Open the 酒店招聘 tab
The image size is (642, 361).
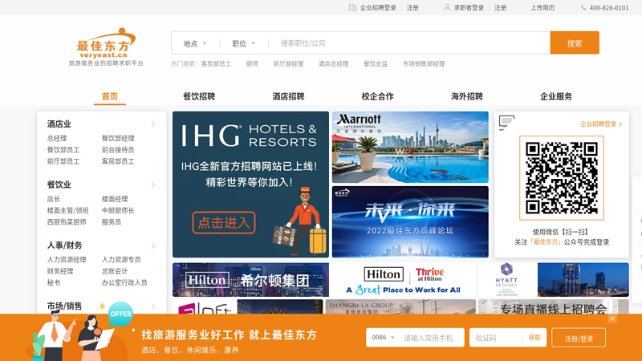point(288,96)
